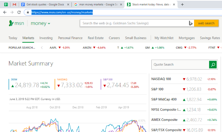Image resolution: width=222 pixels, height=132 pixels.
Task: Open the pinned Google Sheets tab
Action: (x=6, y=5)
